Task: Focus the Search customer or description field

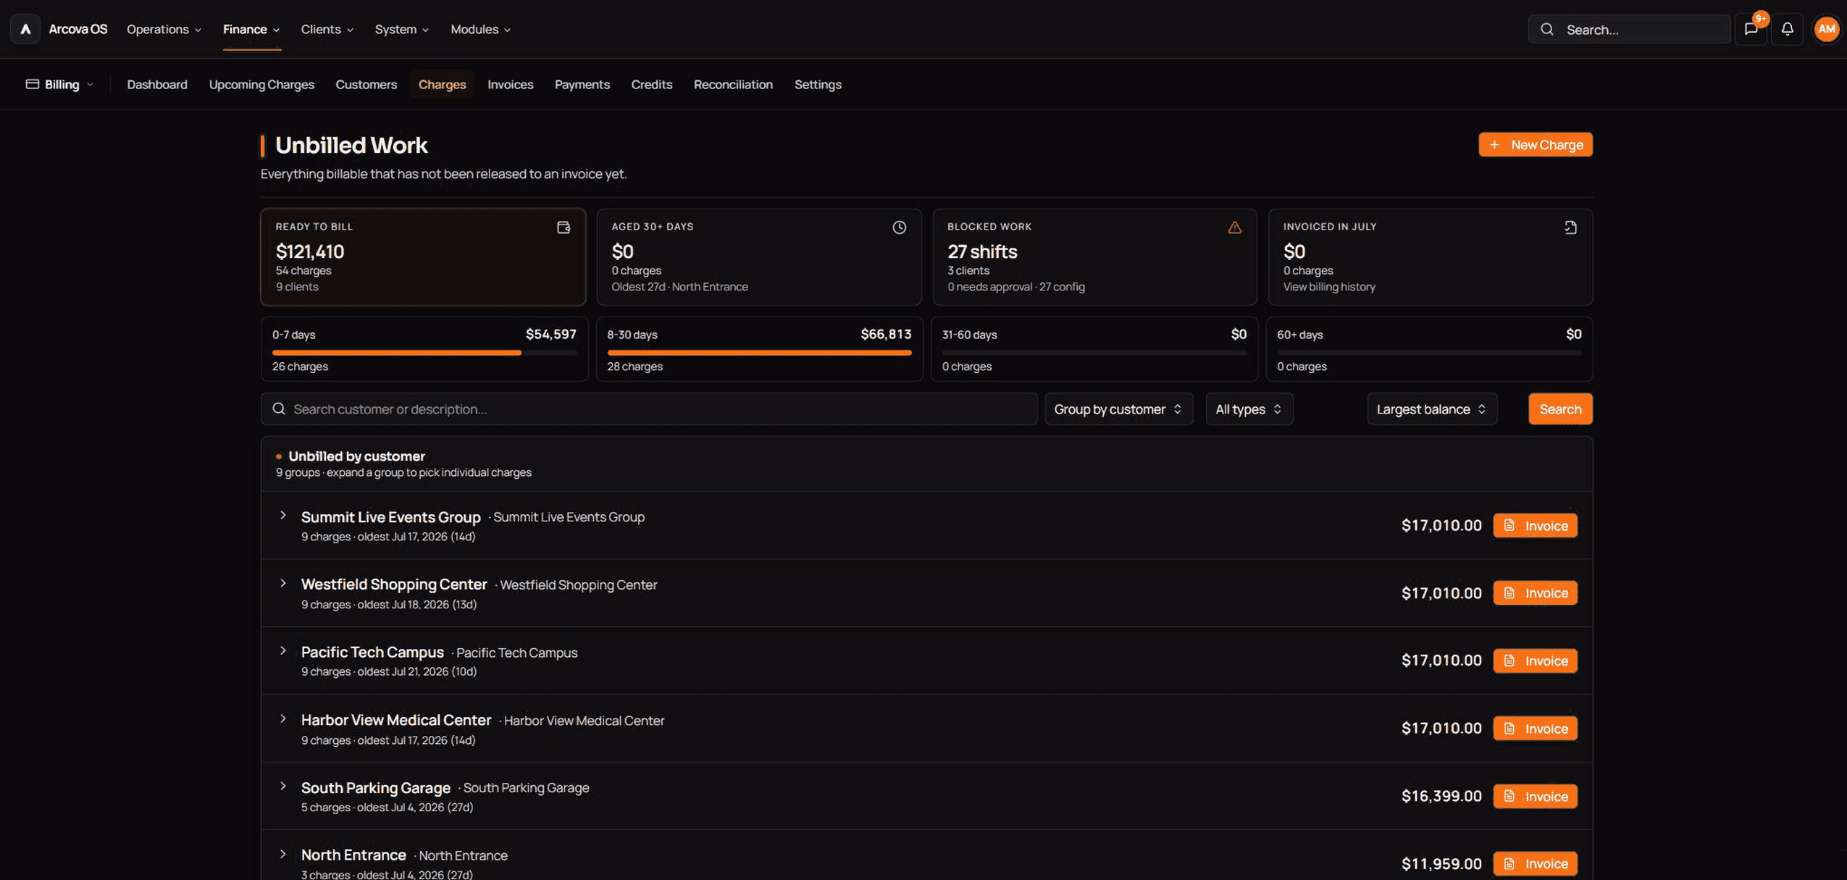Action: click(649, 409)
